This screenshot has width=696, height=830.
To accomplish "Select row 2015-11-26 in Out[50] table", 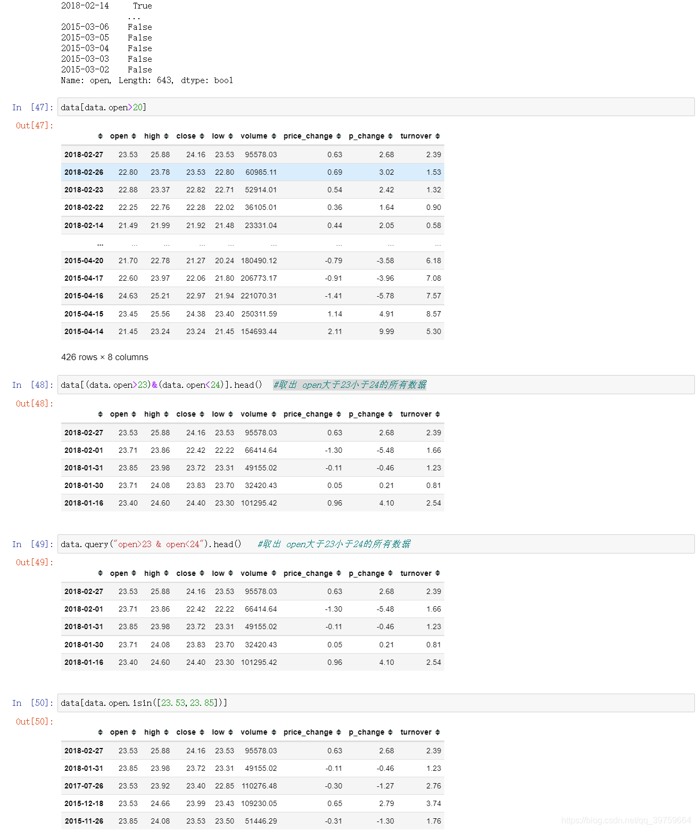I will coord(252,821).
